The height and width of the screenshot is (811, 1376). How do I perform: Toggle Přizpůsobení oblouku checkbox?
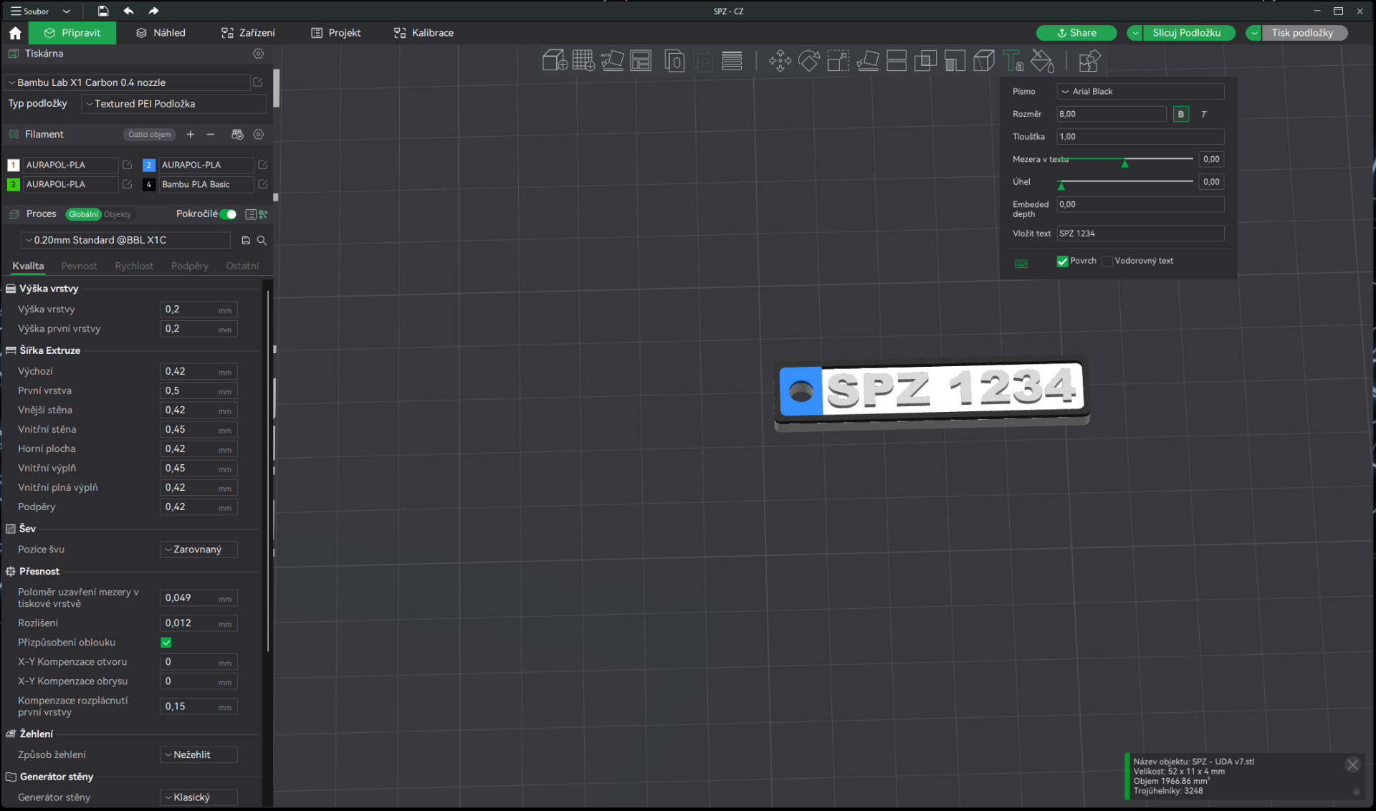tap(166, 643)
